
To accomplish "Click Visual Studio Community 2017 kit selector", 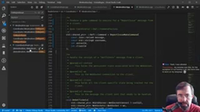I will (57, 110).
